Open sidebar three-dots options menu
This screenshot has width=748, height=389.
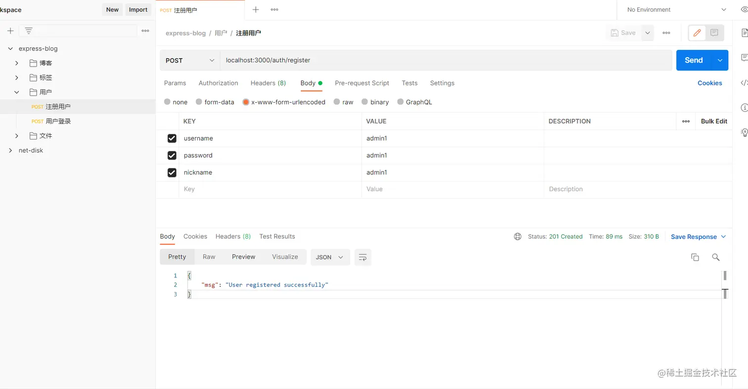pos(145,31)
